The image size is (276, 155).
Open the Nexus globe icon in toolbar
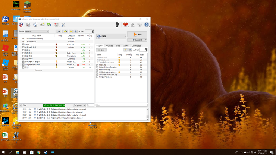pyautogui.click(x=35, y=25)
